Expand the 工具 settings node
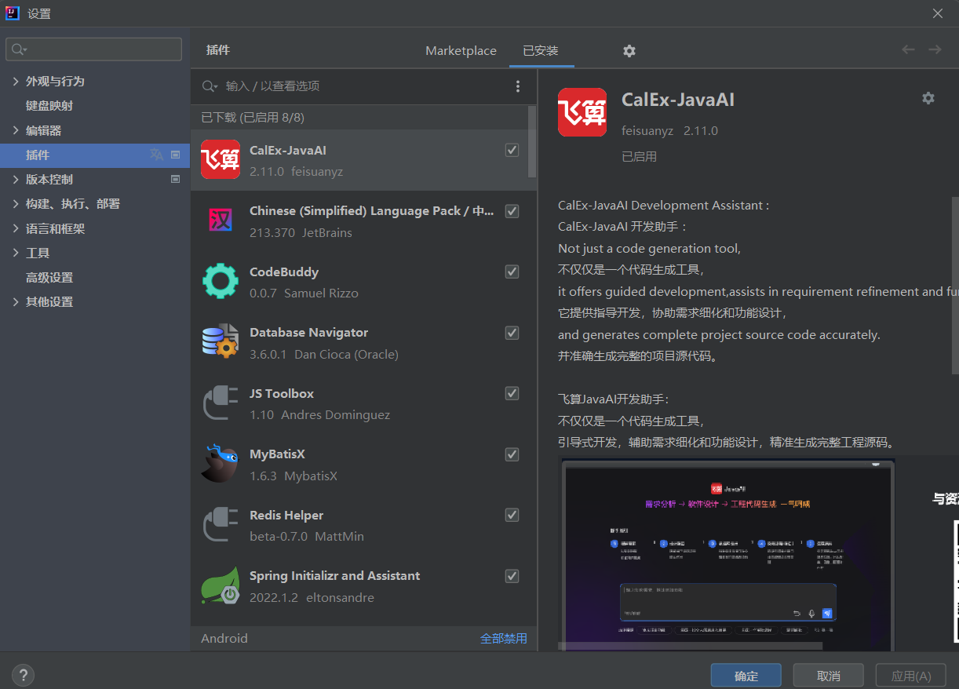Image resolution: width=959 pixels, height=689 pixels. tap(16, 253)
